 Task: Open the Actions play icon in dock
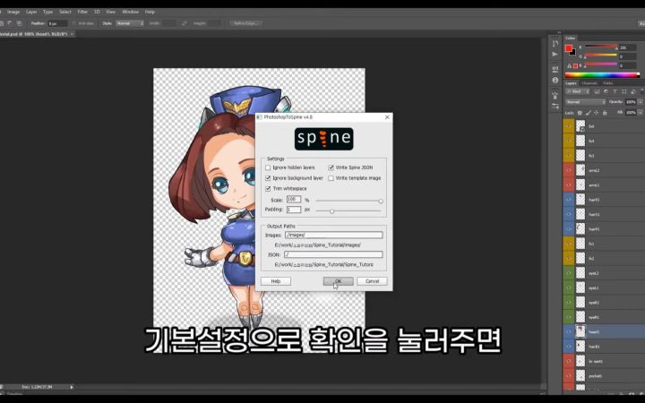pyautogui.click(x=555, y=55)
